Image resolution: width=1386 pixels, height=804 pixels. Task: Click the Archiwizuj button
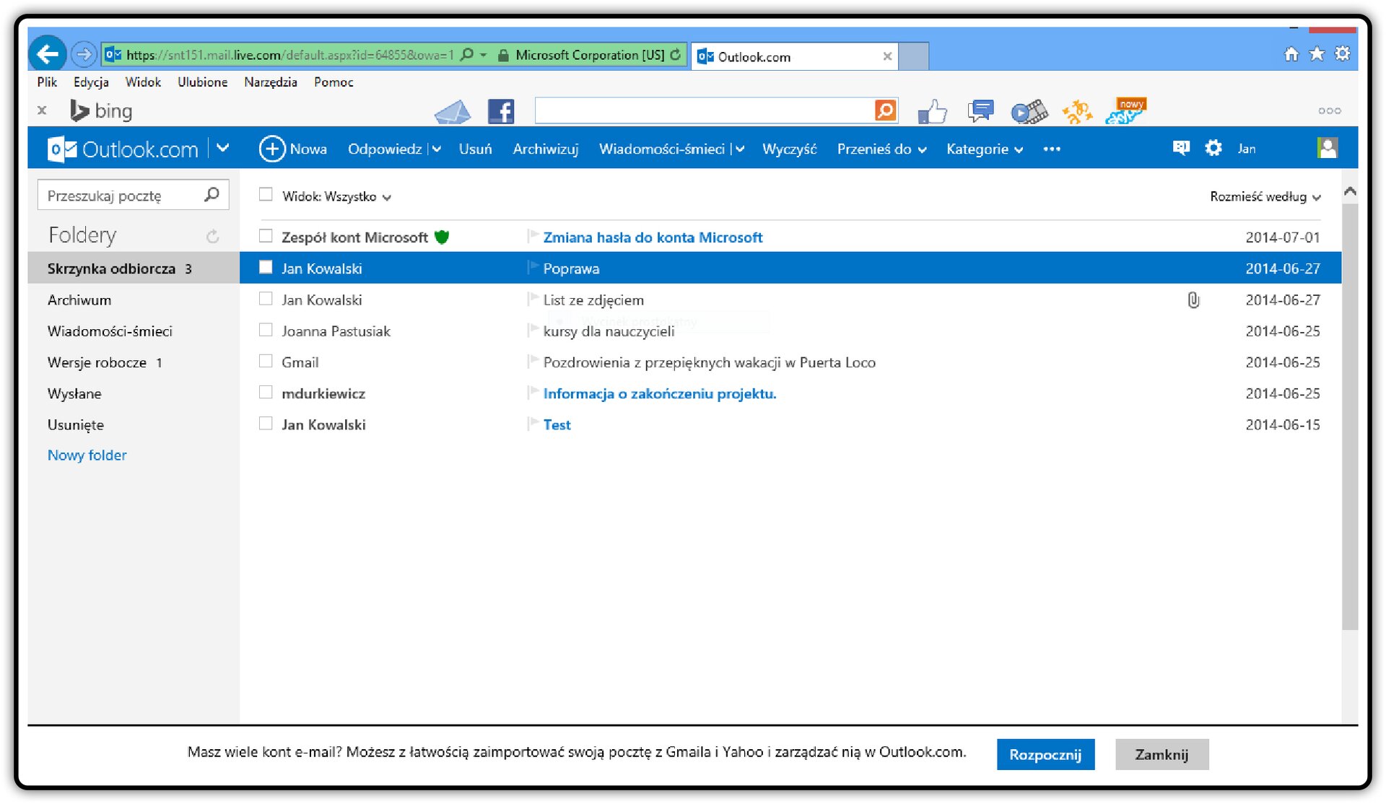(546, 149)
